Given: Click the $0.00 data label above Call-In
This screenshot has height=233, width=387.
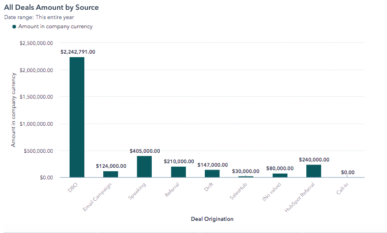Looking at the screenshot, I should [348, 172].
